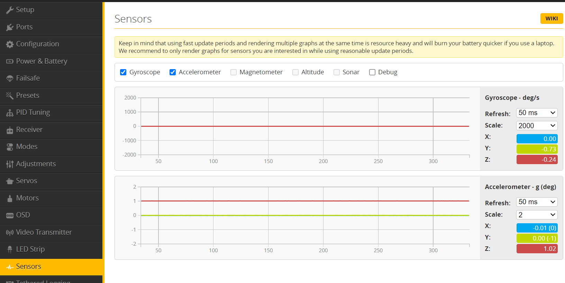This screenshot has width=565, height=283.
Task: Disable the Accelerometer graph checkbox
Action: tap(173, 72)
